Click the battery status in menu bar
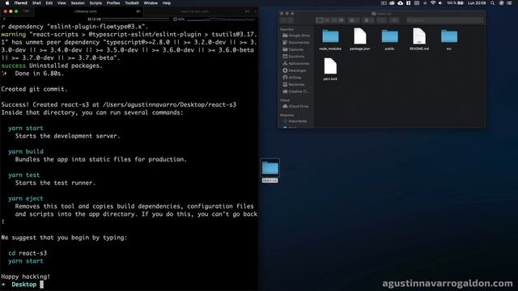518x291 pixels. [x=455, y=3]
